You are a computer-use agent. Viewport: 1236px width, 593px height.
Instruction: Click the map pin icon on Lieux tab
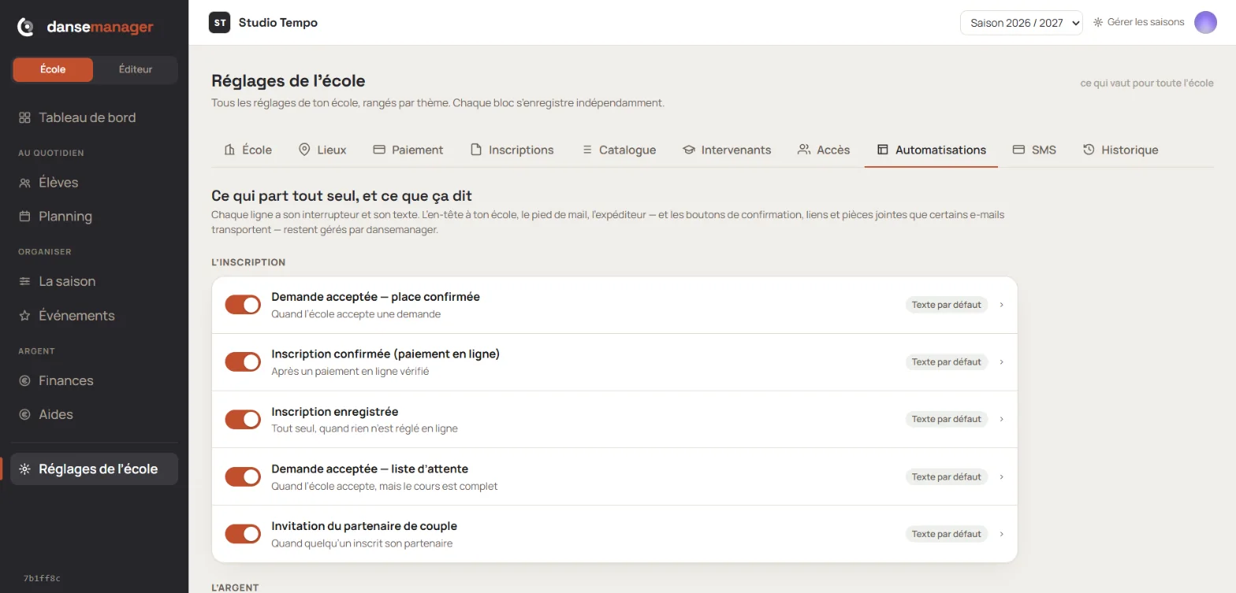pos(304,150)
